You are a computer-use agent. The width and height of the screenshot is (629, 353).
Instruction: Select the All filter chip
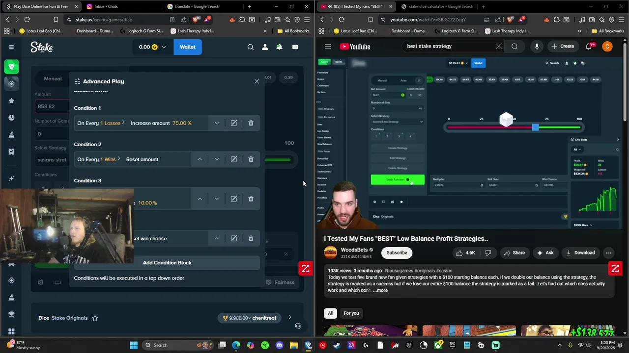tap(330, 313)
